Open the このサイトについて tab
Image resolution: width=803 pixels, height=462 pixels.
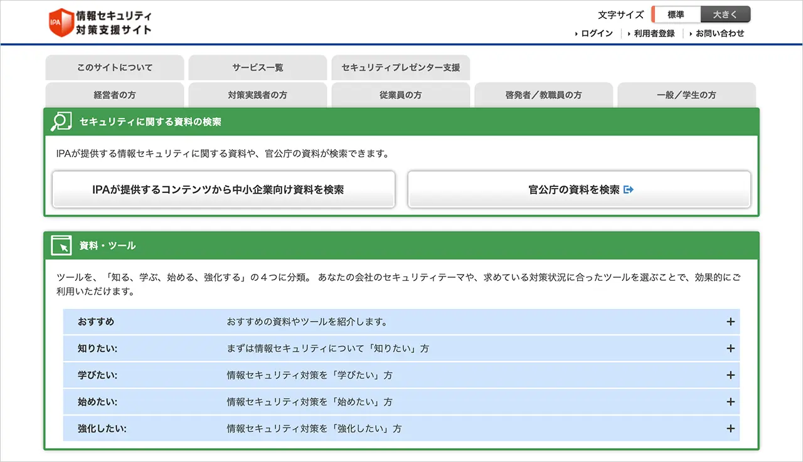tap(115, 68)
